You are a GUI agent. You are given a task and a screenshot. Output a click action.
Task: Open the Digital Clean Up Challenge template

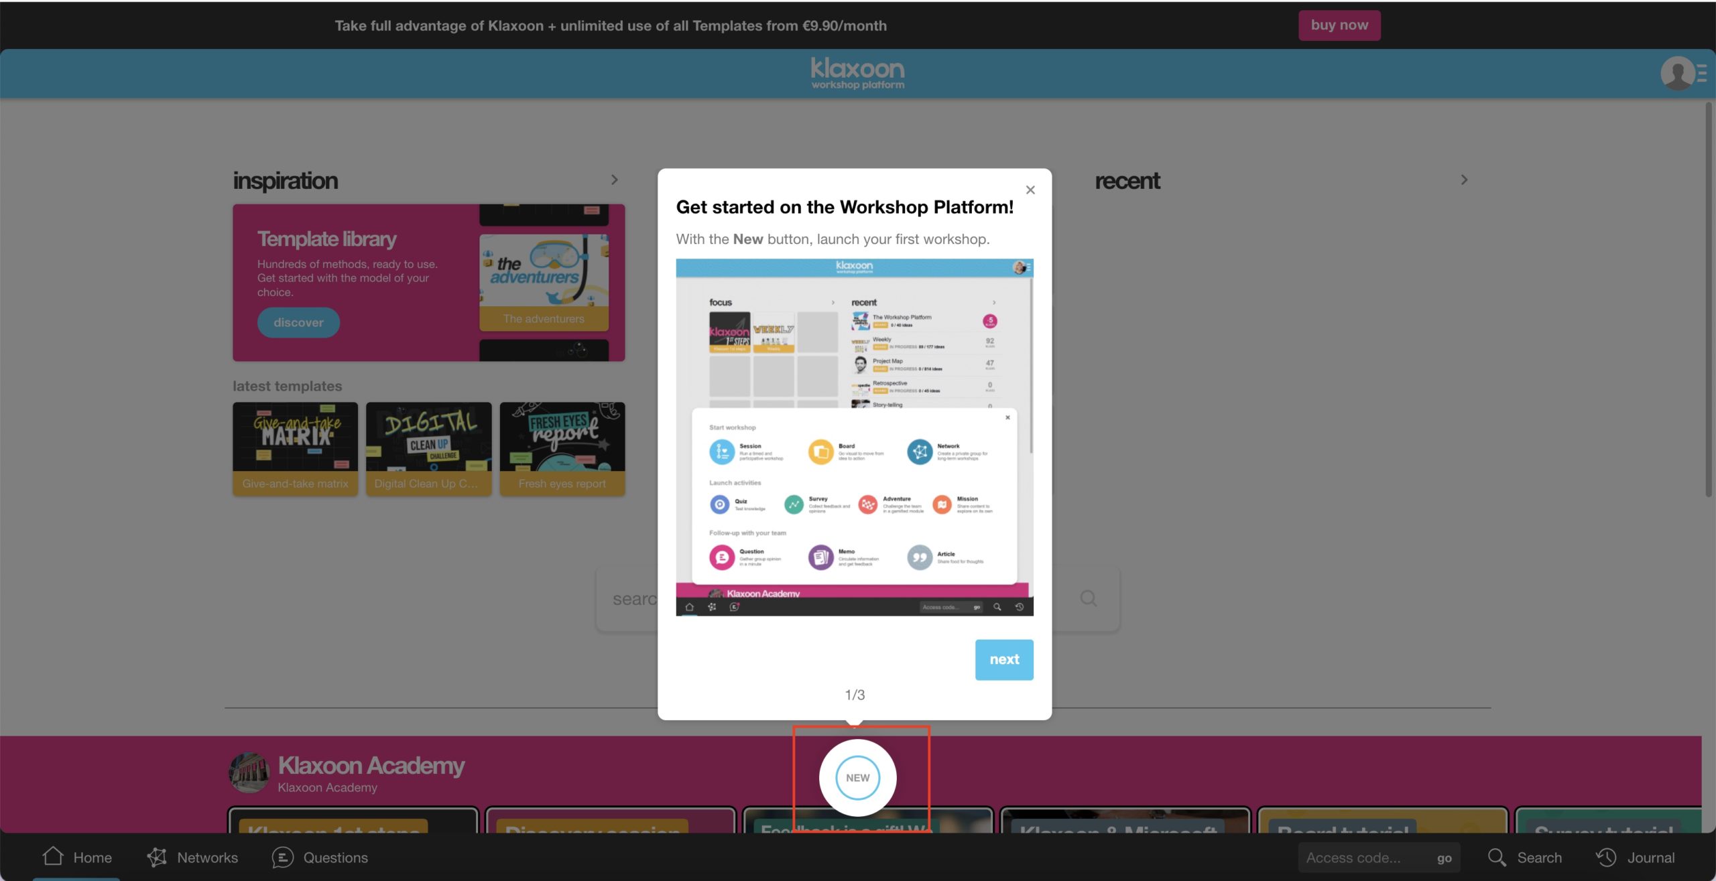pos(428,449)
